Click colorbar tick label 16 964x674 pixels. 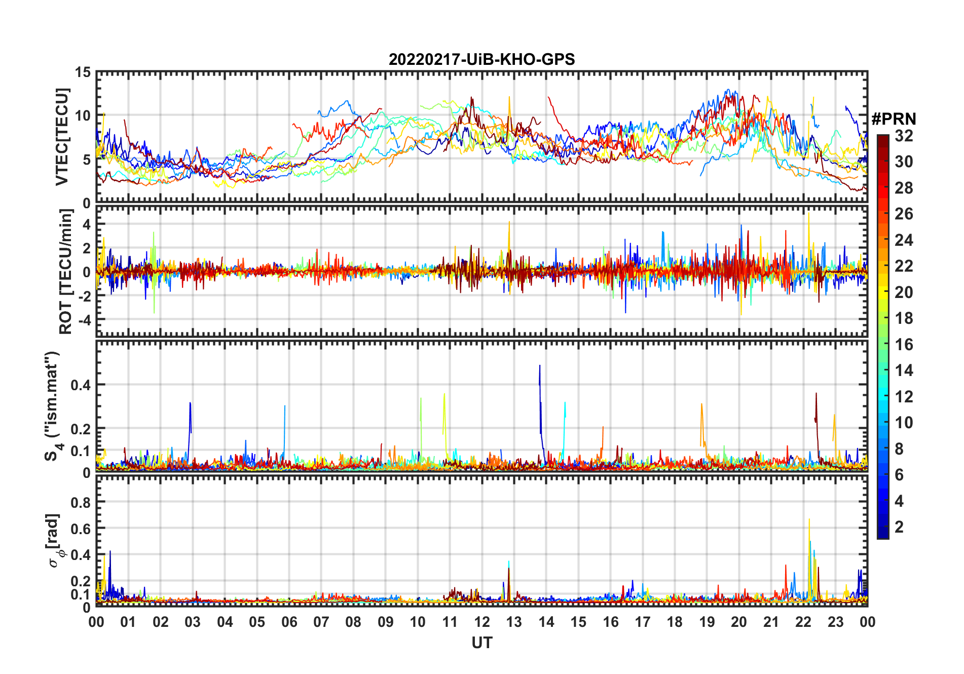(x=904, y=345)
